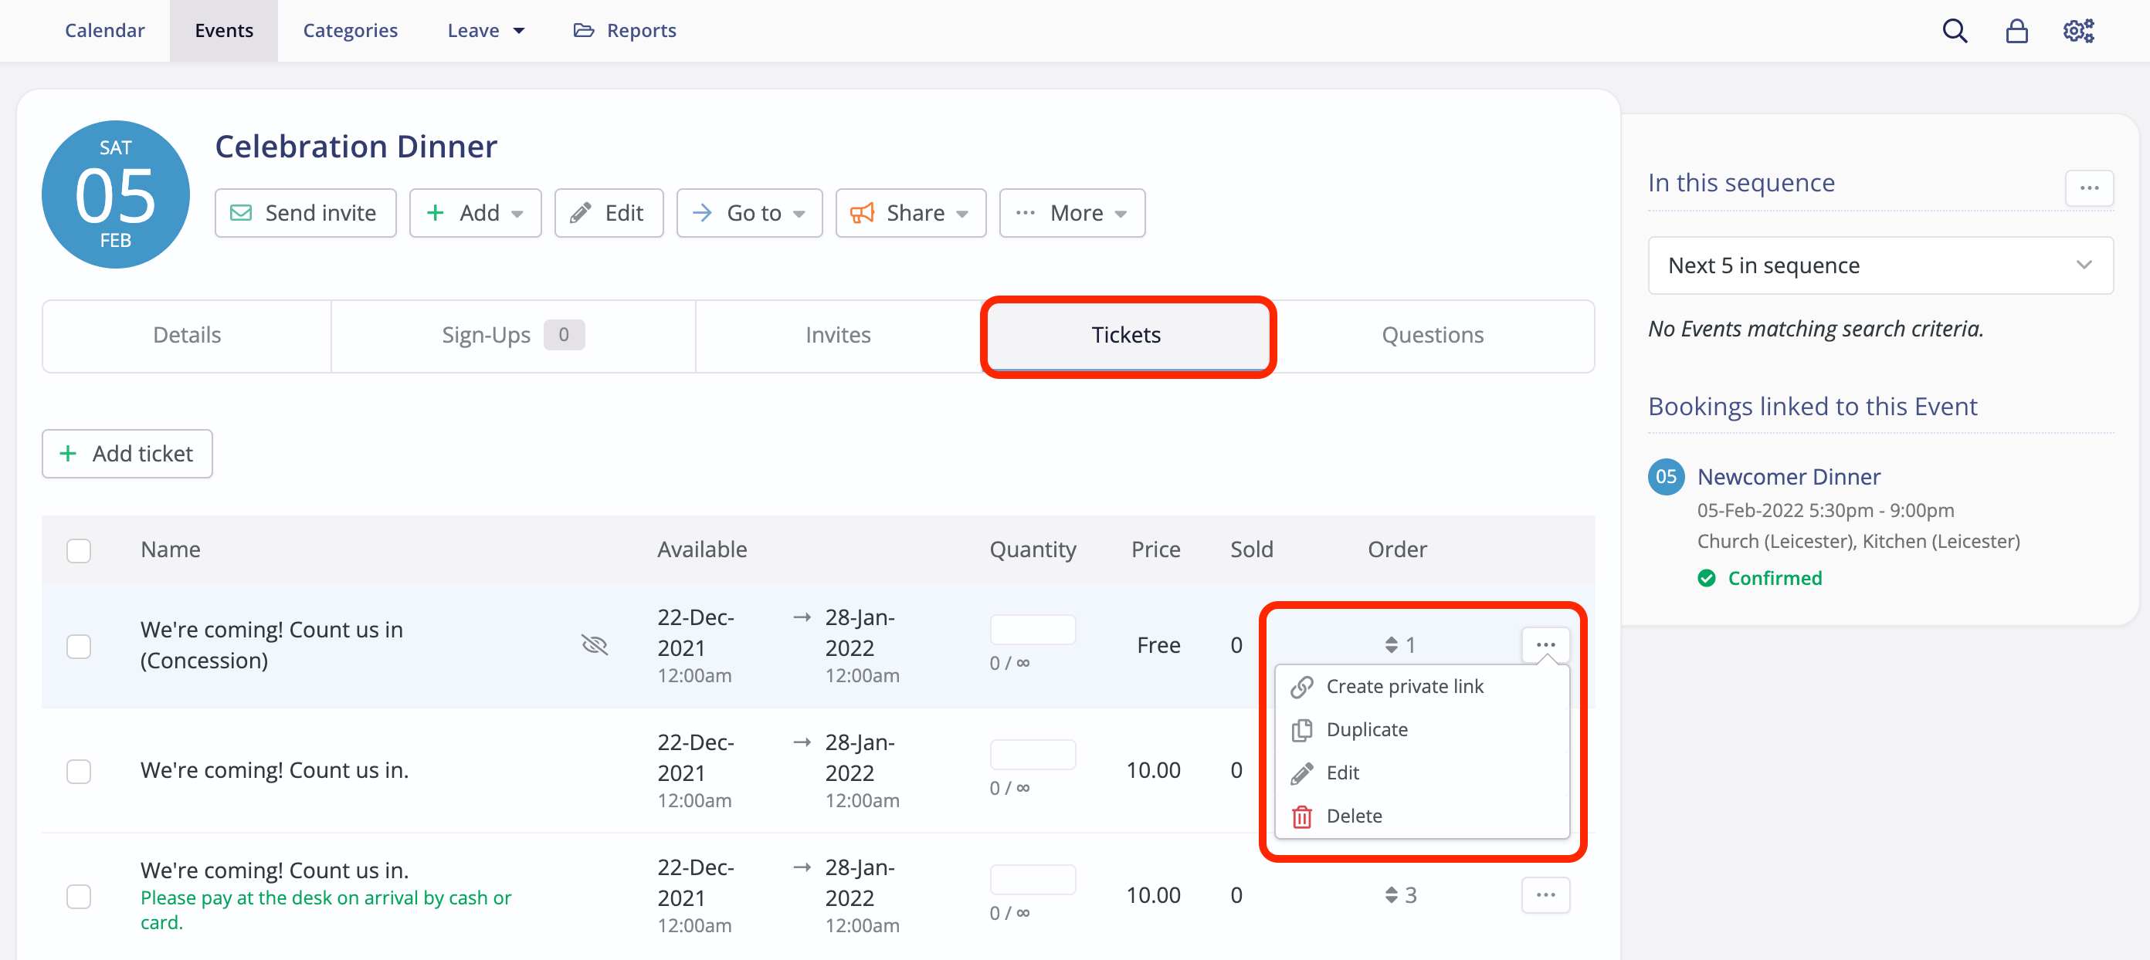Open the Newcomer Dinner booking link
The width and height of the screenshot is (2150, 960).
(x=1788, y=476)
